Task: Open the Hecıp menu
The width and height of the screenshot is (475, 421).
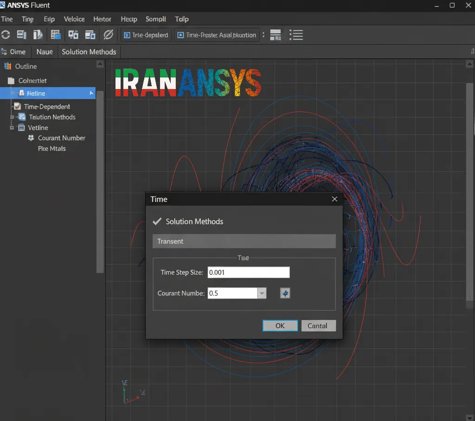Action: coord(129,19)
